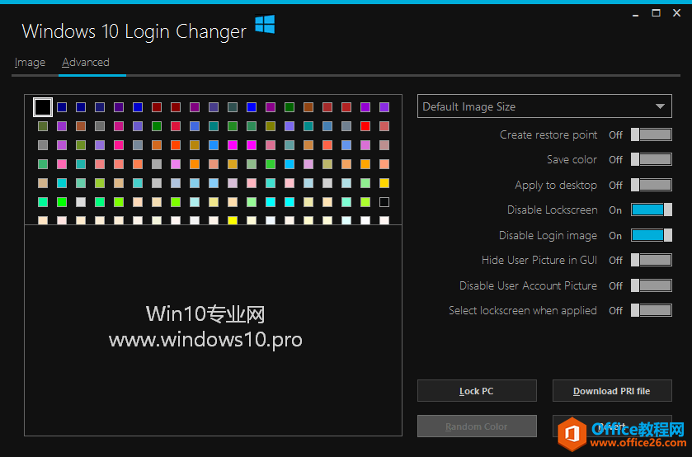The height and width of the screenshot is (457, 692).
Task: Toggle the Create restore point switch
Action: pyautogui.click(x=651, y=134)
